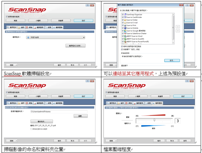
Task: Click application list scrollbar down arrow
Action: coord(173,43)
